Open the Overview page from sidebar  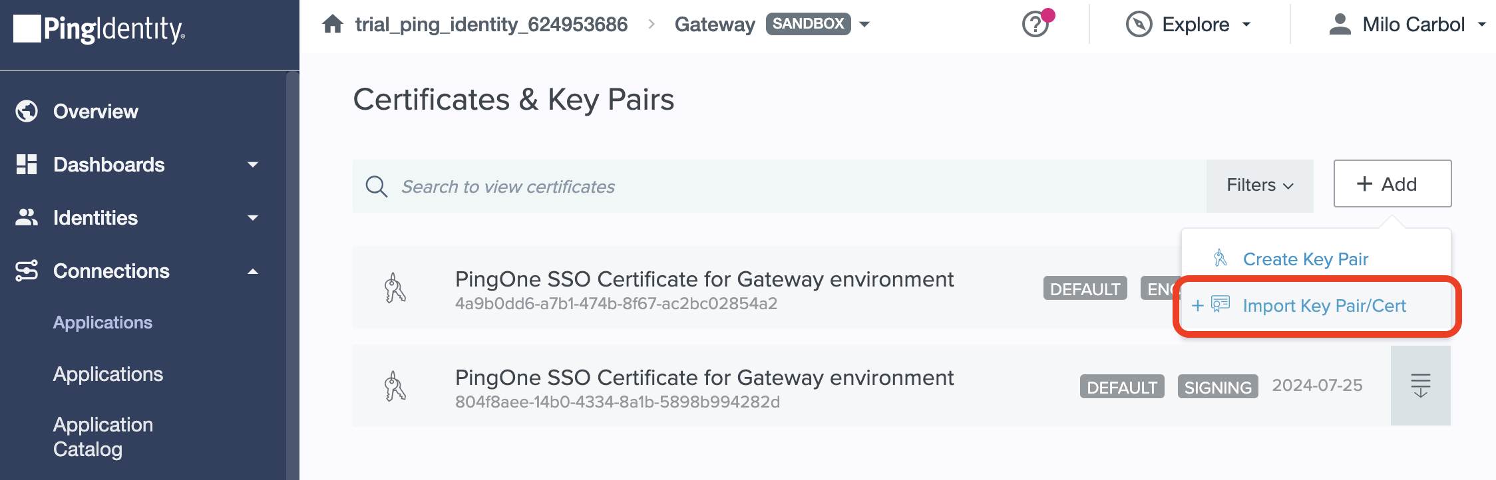coord(95,111)
